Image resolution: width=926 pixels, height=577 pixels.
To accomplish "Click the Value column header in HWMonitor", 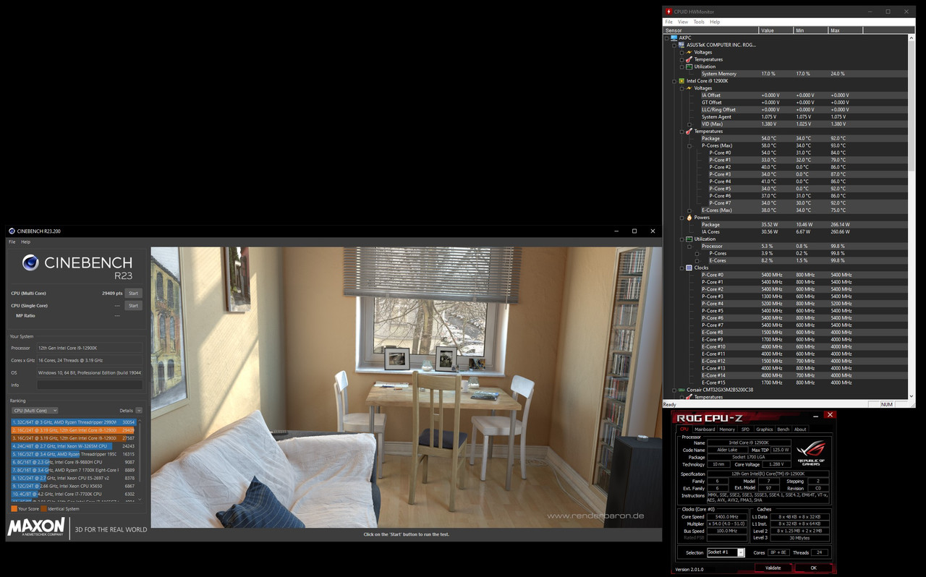I will (x=776, y=30).
